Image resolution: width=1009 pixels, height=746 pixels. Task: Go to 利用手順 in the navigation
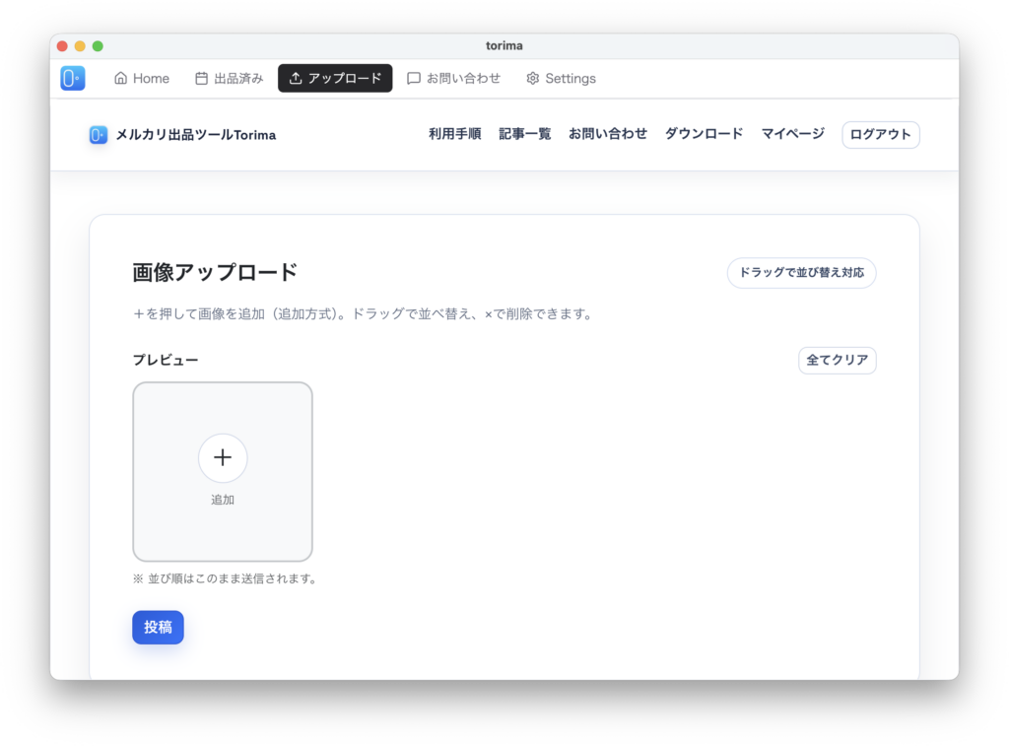pyautogui.click(x=454, y=134)
